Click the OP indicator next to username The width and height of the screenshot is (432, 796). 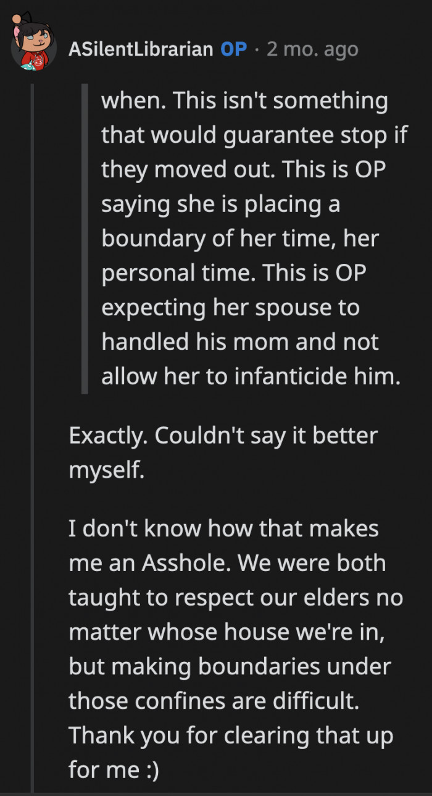point(235,49)
